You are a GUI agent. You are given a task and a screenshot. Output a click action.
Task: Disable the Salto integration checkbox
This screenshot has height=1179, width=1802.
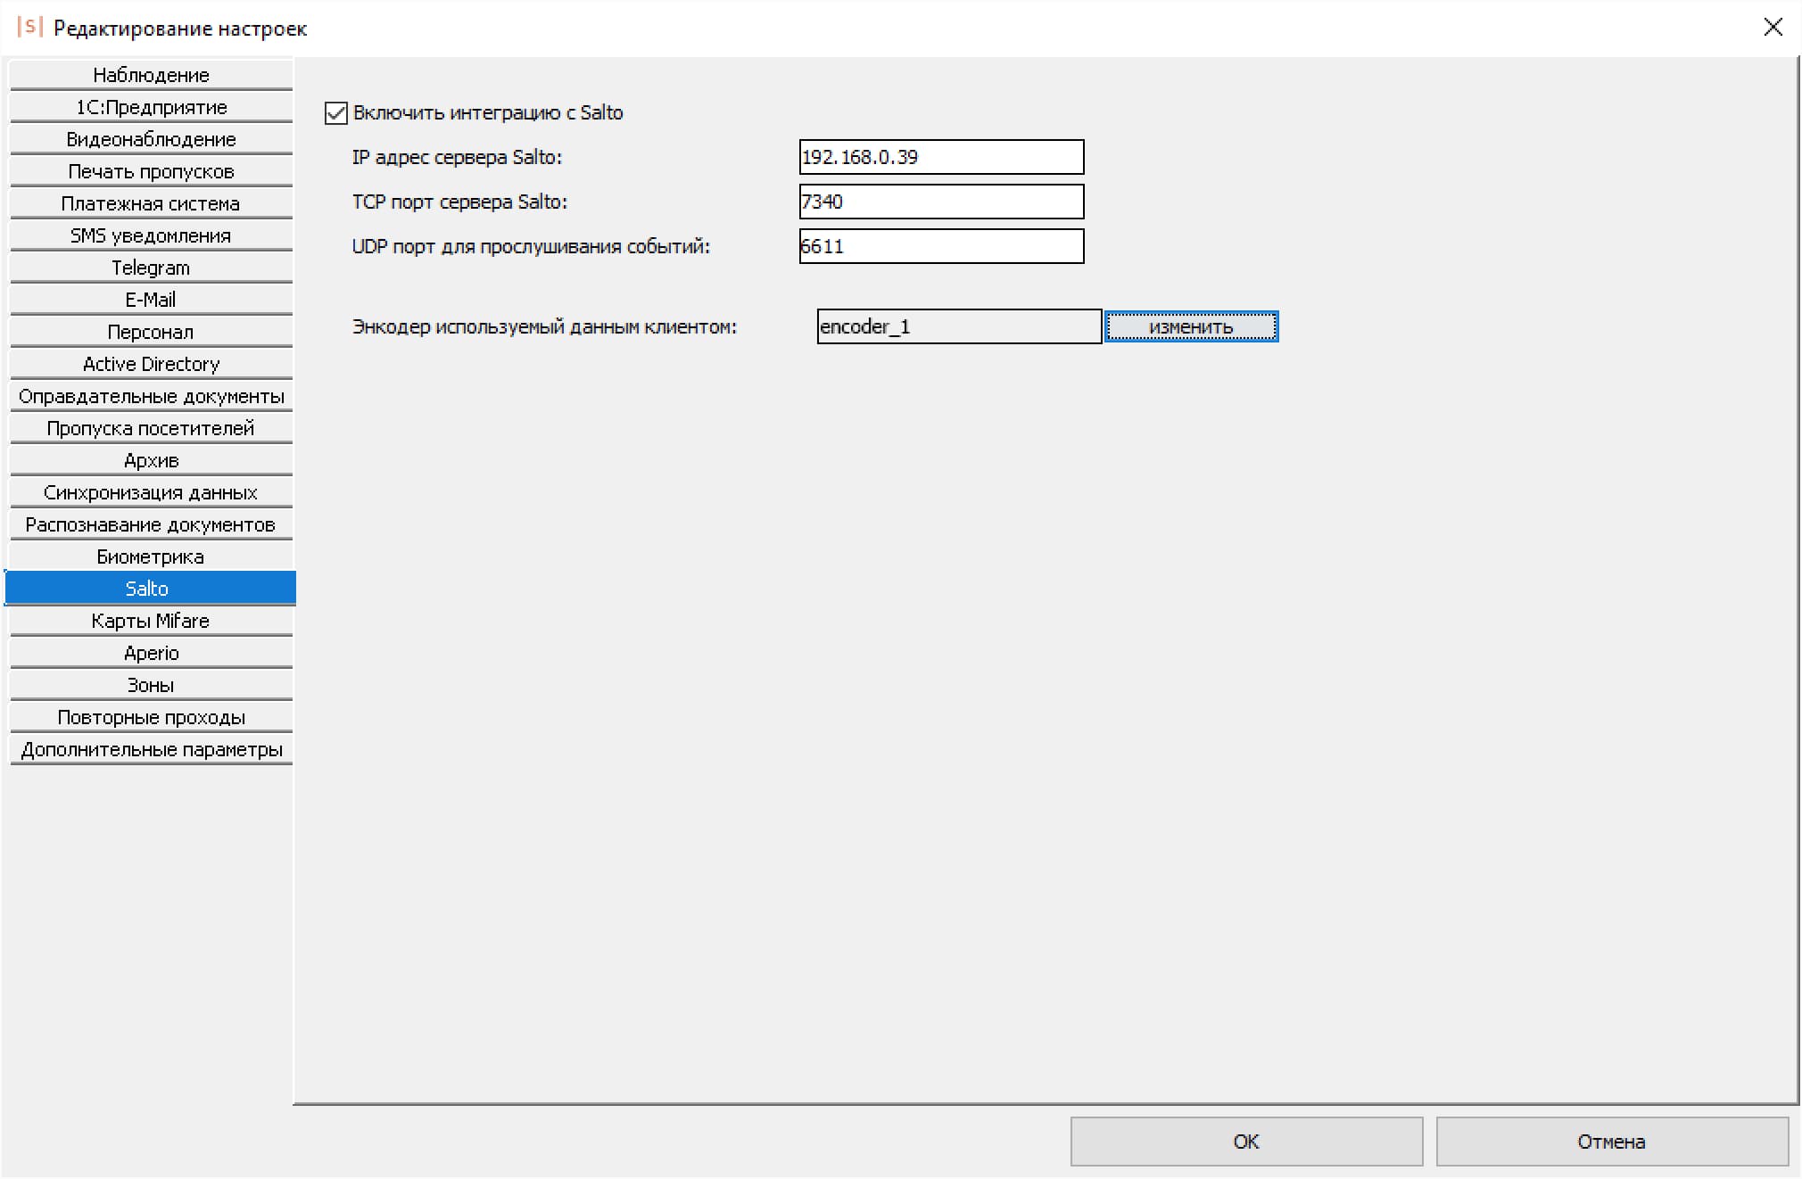tap(336, 113)
